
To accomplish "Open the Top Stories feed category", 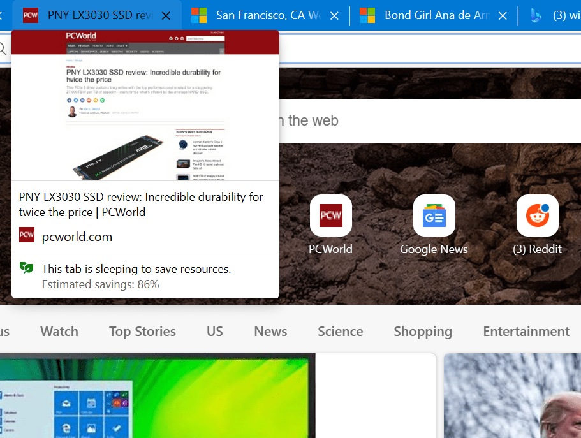I will (142, 332).
